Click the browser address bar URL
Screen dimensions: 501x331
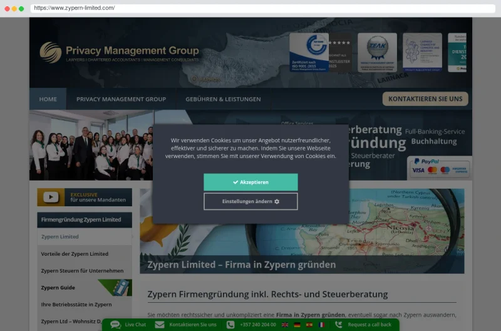coord(75,8)
